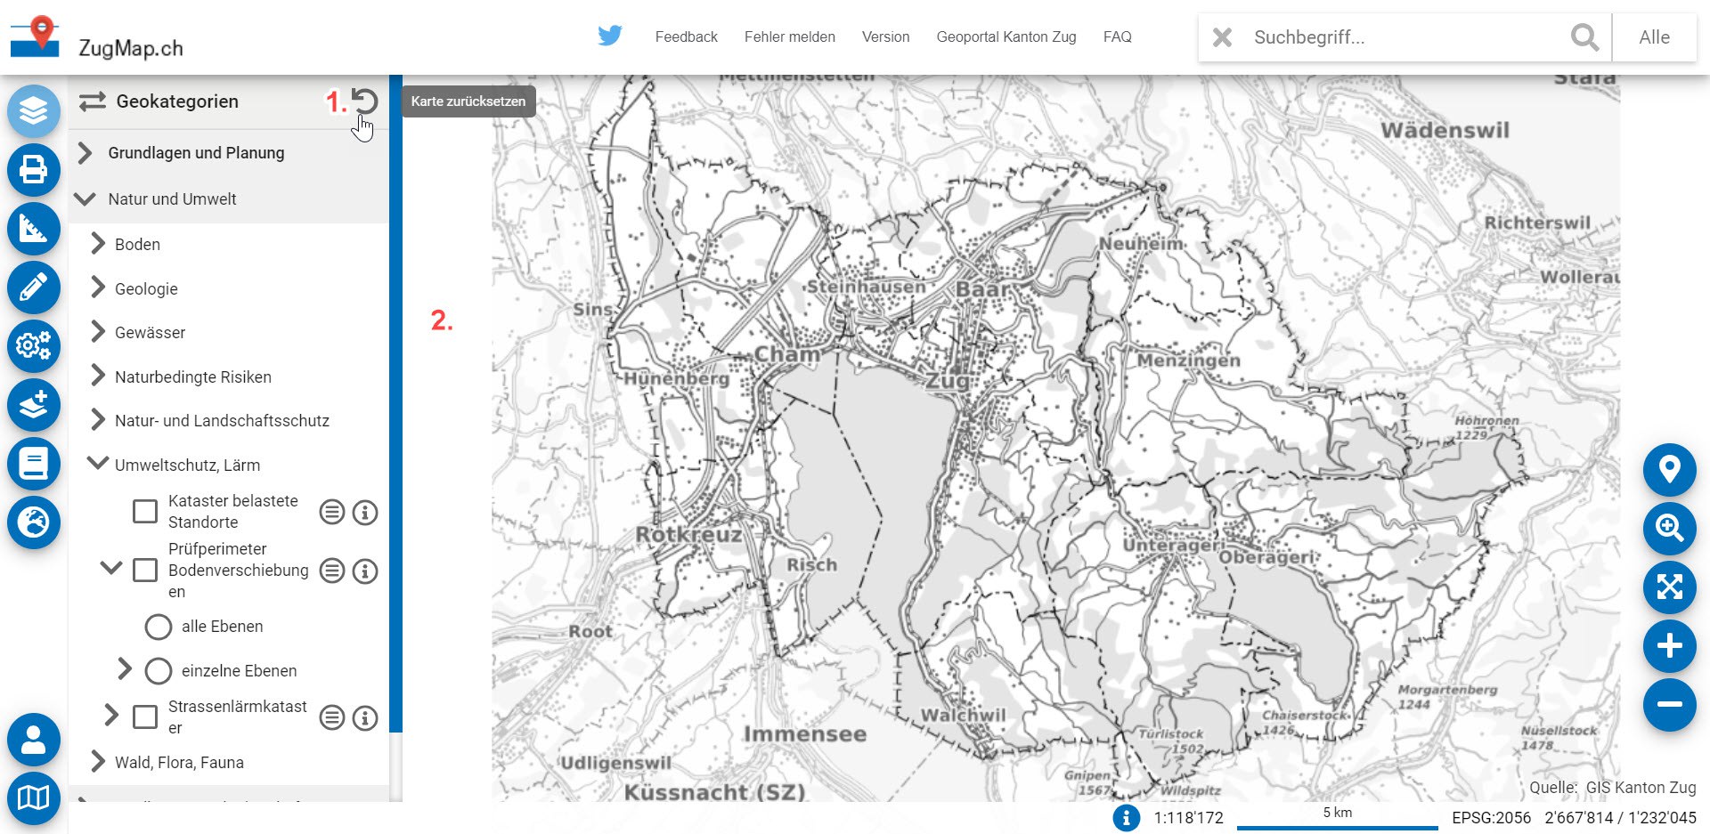This screenshot has width=1710, height=834.
Task: Select the 'alle Ebenen' radio button
Action: pos(159,627)
